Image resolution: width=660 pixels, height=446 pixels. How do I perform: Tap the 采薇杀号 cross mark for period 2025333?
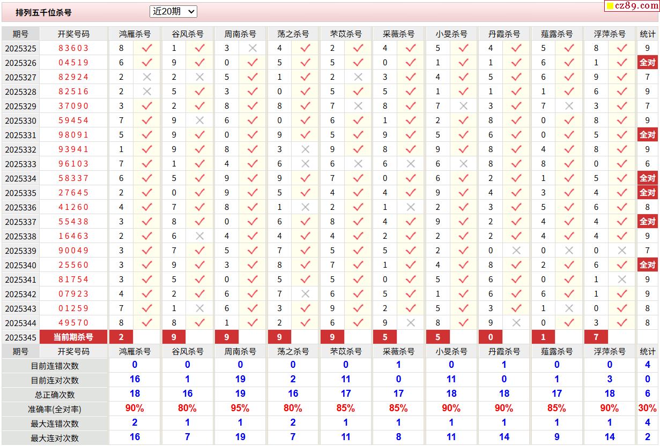tap(411, 164)
